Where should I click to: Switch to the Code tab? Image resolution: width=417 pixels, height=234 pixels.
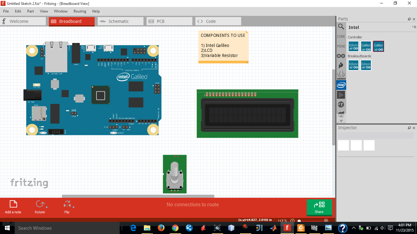click(x=218, y=21)
